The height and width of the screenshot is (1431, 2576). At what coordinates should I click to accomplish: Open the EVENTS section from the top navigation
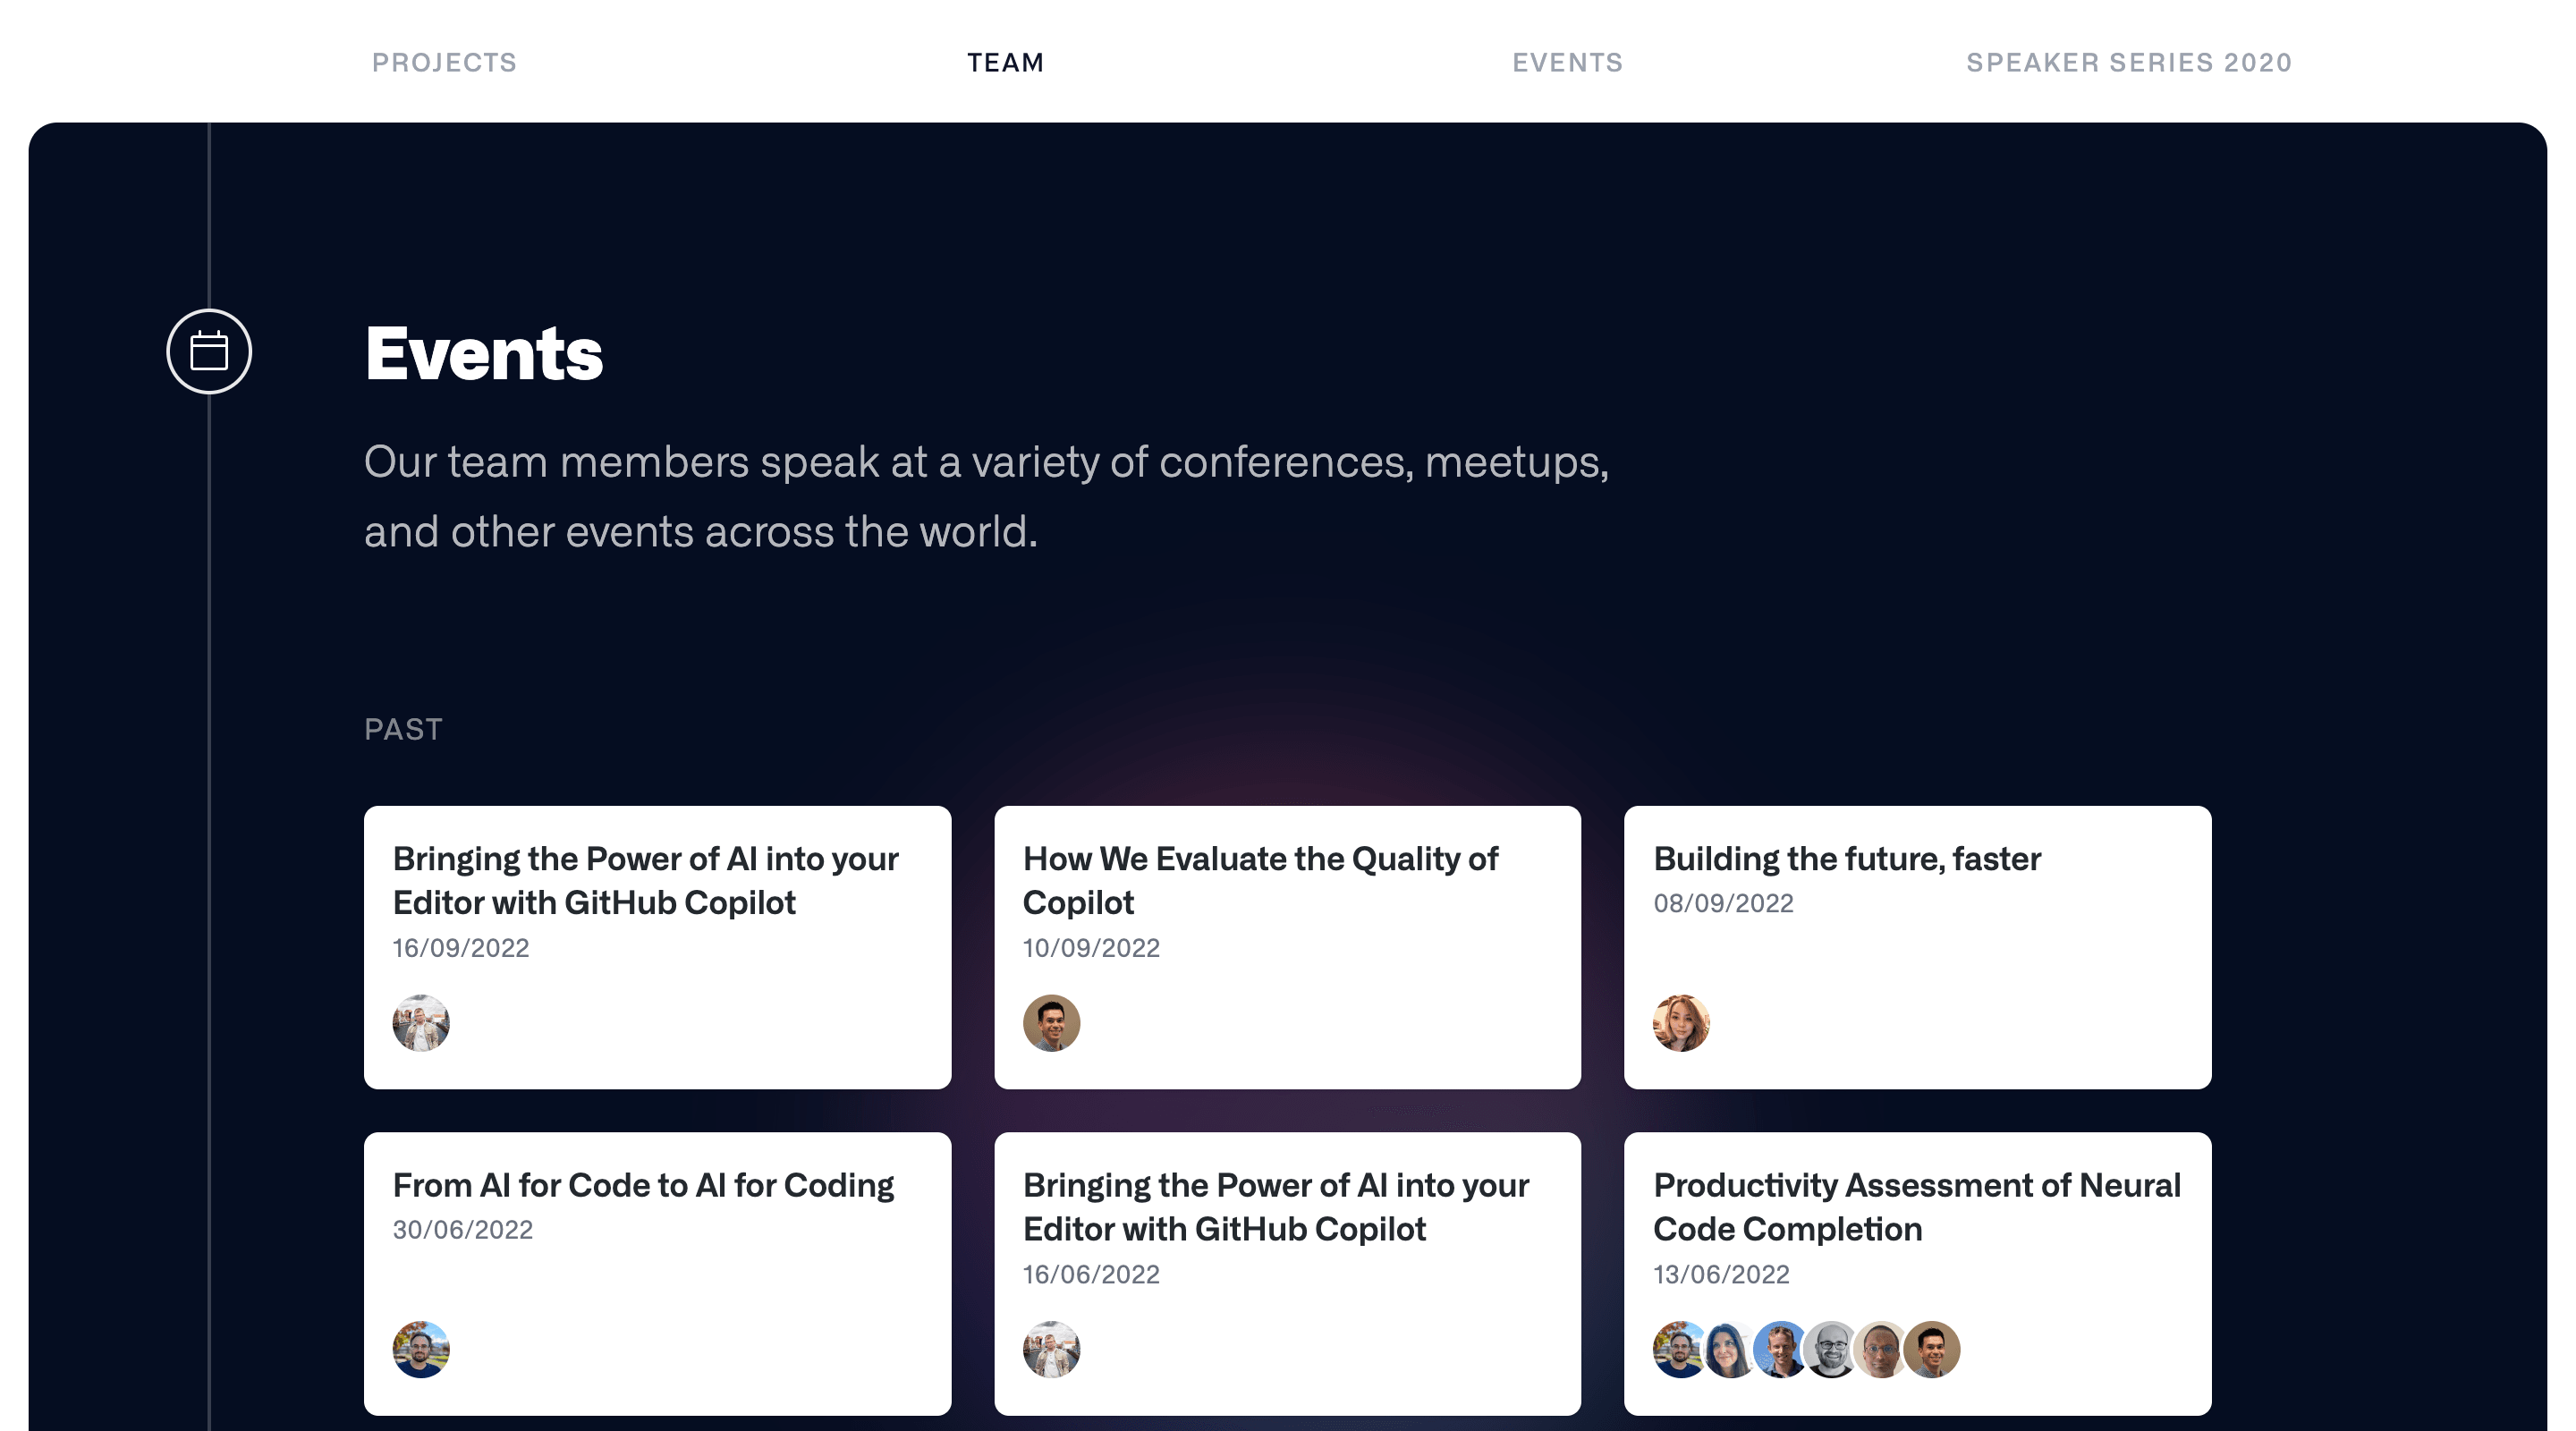click(1566, 62)
